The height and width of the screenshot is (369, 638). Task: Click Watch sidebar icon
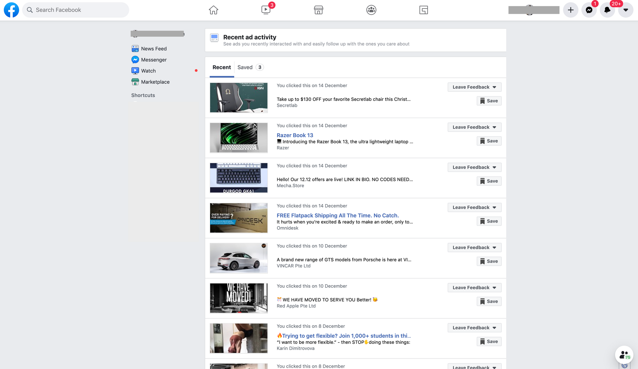(x=135, y=71)
